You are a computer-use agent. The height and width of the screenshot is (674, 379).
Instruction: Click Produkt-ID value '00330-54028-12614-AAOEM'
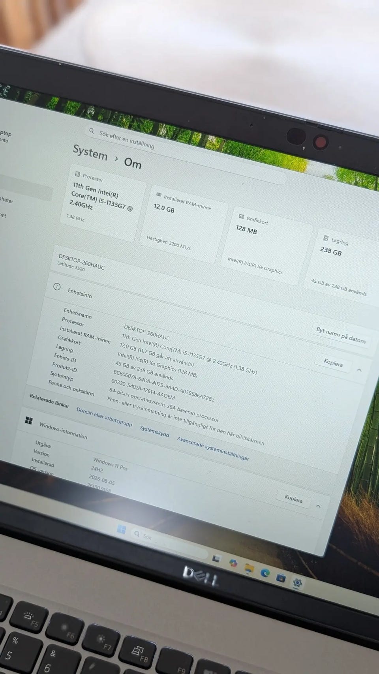coord(143,389)
